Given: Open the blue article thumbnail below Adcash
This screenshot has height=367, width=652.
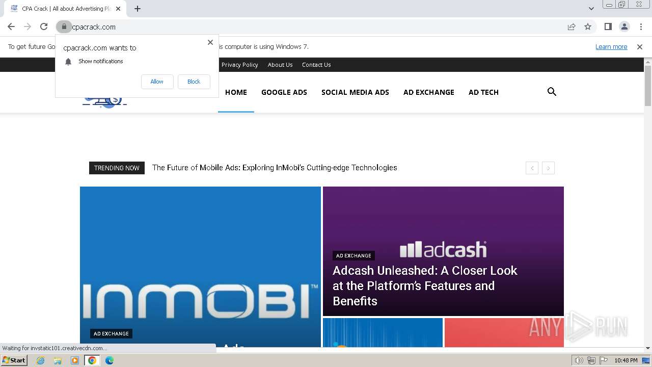Looking at the screenshot, I should [383, 332].
